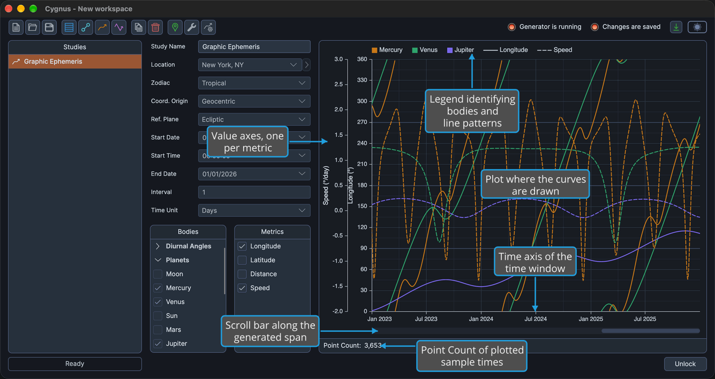Click the blue table study icon

tap(69, 27)
